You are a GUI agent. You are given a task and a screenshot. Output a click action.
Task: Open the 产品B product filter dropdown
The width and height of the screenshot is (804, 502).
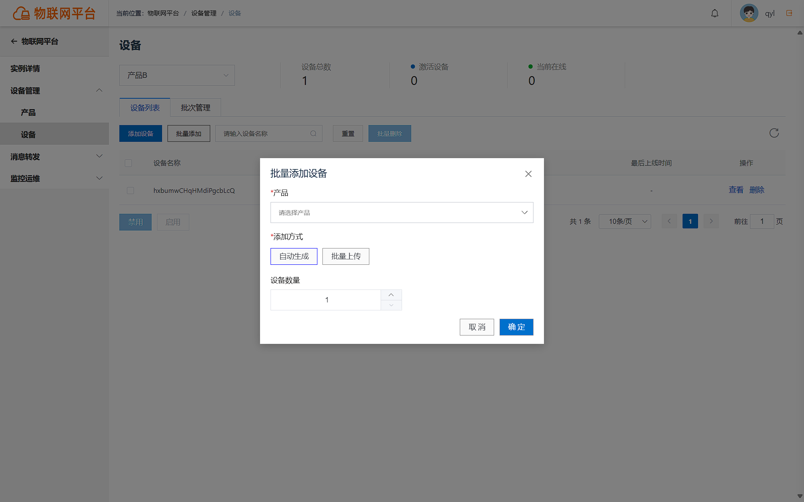[177, 75]
